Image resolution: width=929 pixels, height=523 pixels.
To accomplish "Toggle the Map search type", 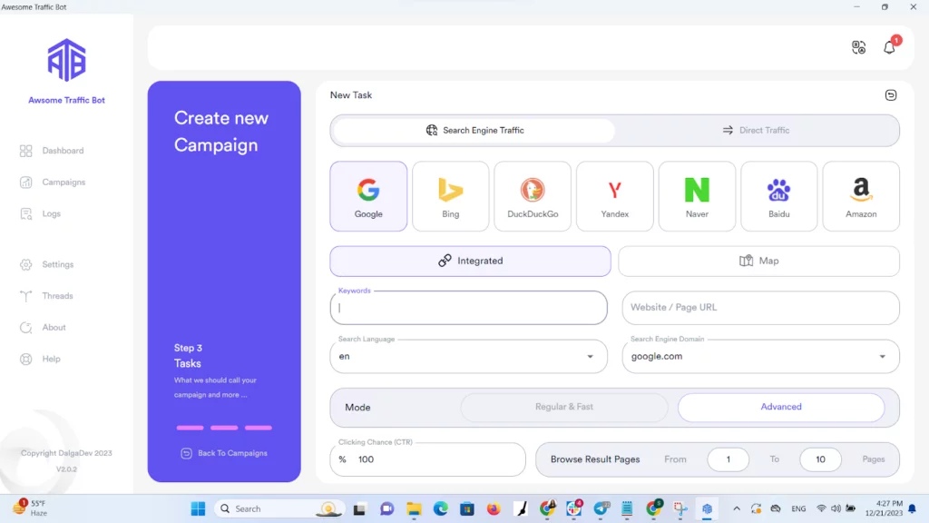I will click(759, 261).
